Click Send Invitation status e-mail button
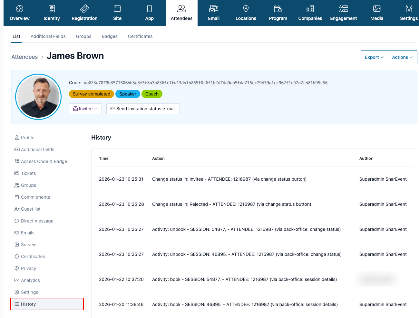 tap(143, 109)
